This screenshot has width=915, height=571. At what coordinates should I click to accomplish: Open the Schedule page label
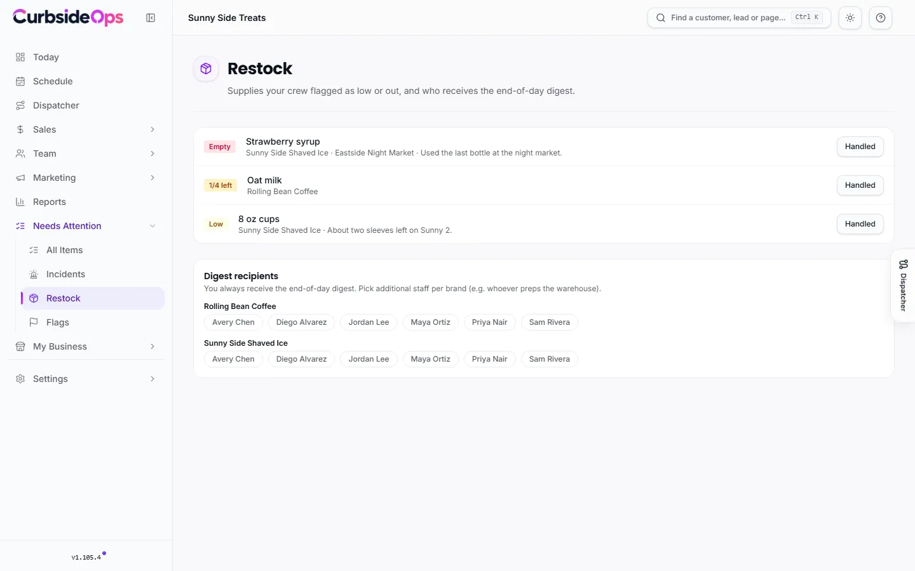click(x=53, y=81)
